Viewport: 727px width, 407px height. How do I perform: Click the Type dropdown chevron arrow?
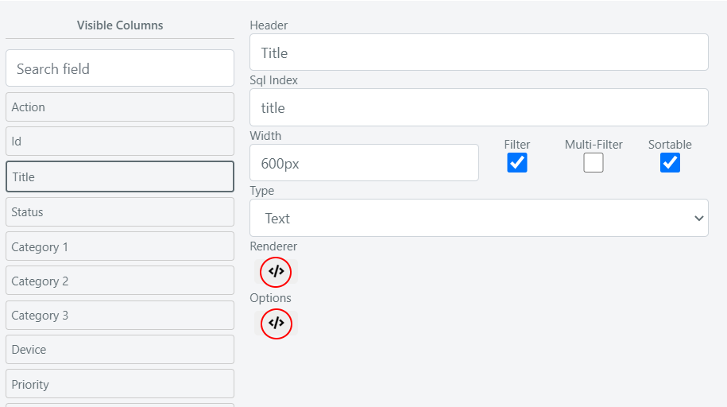click(x=698, y=218)
